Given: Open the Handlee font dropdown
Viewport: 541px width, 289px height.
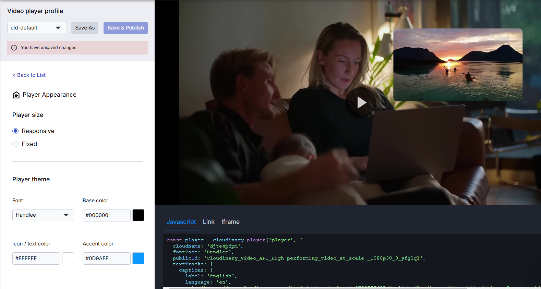Looking at the screenshot, I should click(x=43, y=215).
